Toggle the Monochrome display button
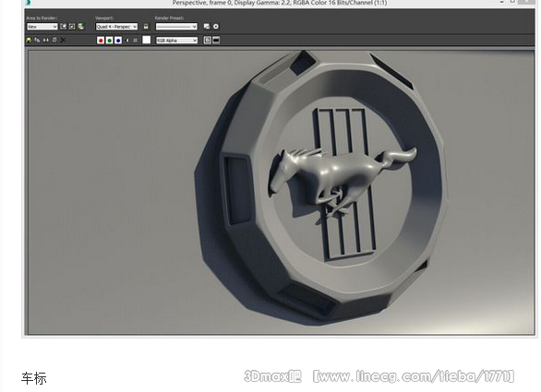541x392 pixels. coord(135,41)
